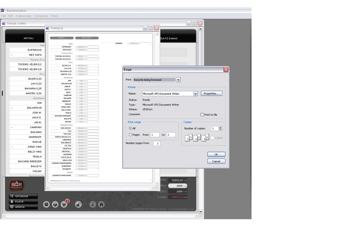Click the Properties button

click(212, 94)
